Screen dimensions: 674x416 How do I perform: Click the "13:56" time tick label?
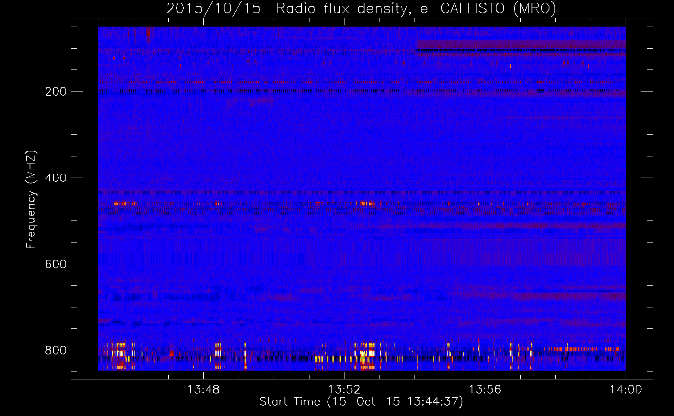(485, 390)
